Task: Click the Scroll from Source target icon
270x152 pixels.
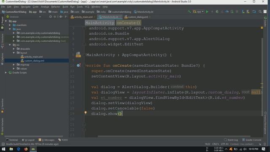Action: coord(51,17)
